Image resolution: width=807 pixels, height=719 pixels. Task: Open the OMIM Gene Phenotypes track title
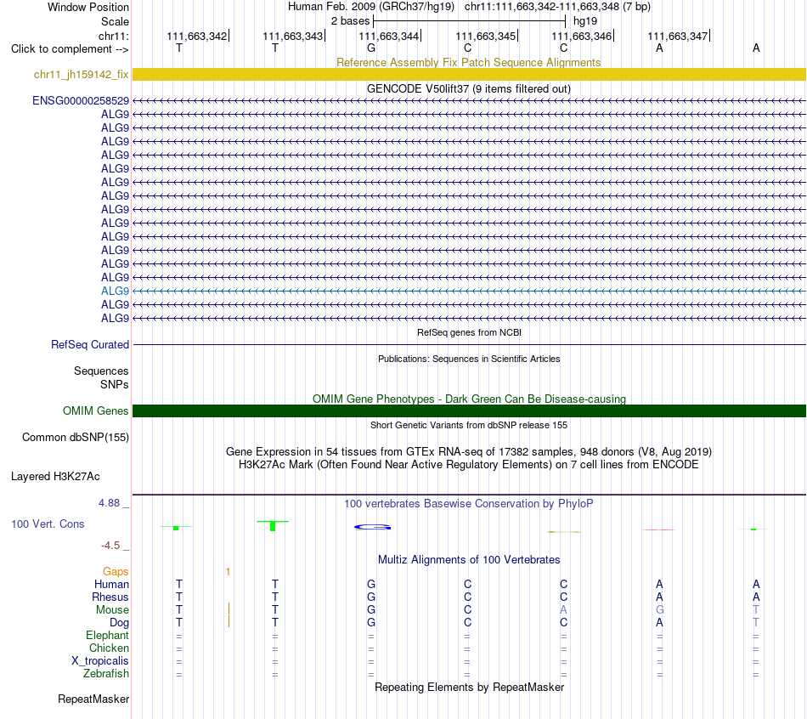(x=469, y=399)
